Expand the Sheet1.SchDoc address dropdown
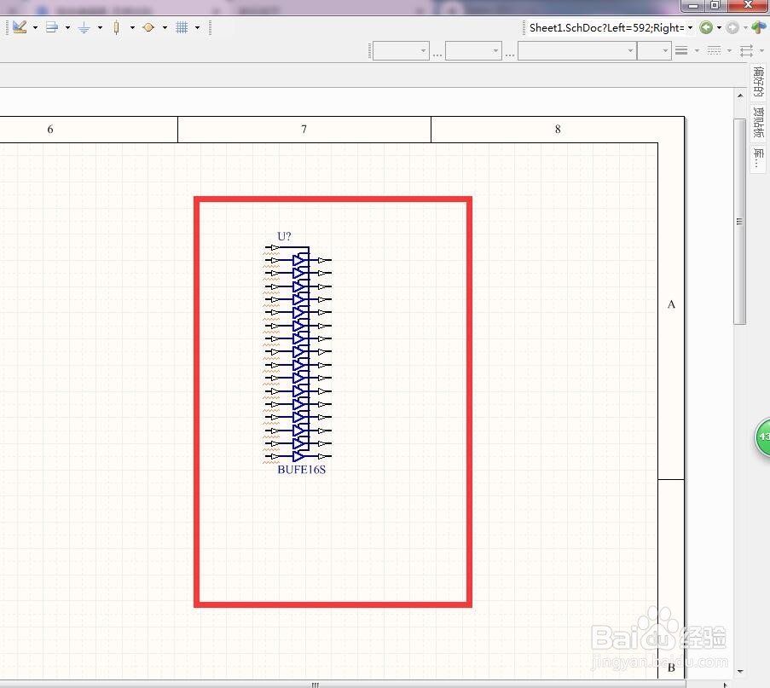This screenshot has height=688, width=770. coord(690,27)
